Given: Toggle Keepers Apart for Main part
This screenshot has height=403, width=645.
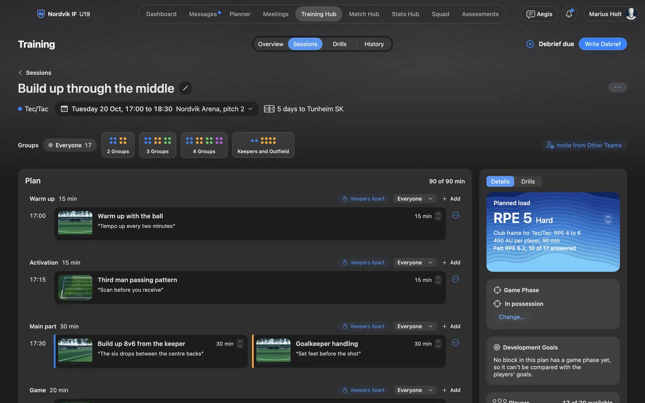Looking at the screenshot, I should click(x=364, y=327).
